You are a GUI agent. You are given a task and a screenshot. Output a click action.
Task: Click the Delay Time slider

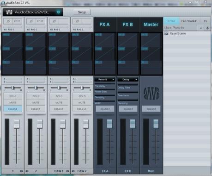[x=128, y=84]
